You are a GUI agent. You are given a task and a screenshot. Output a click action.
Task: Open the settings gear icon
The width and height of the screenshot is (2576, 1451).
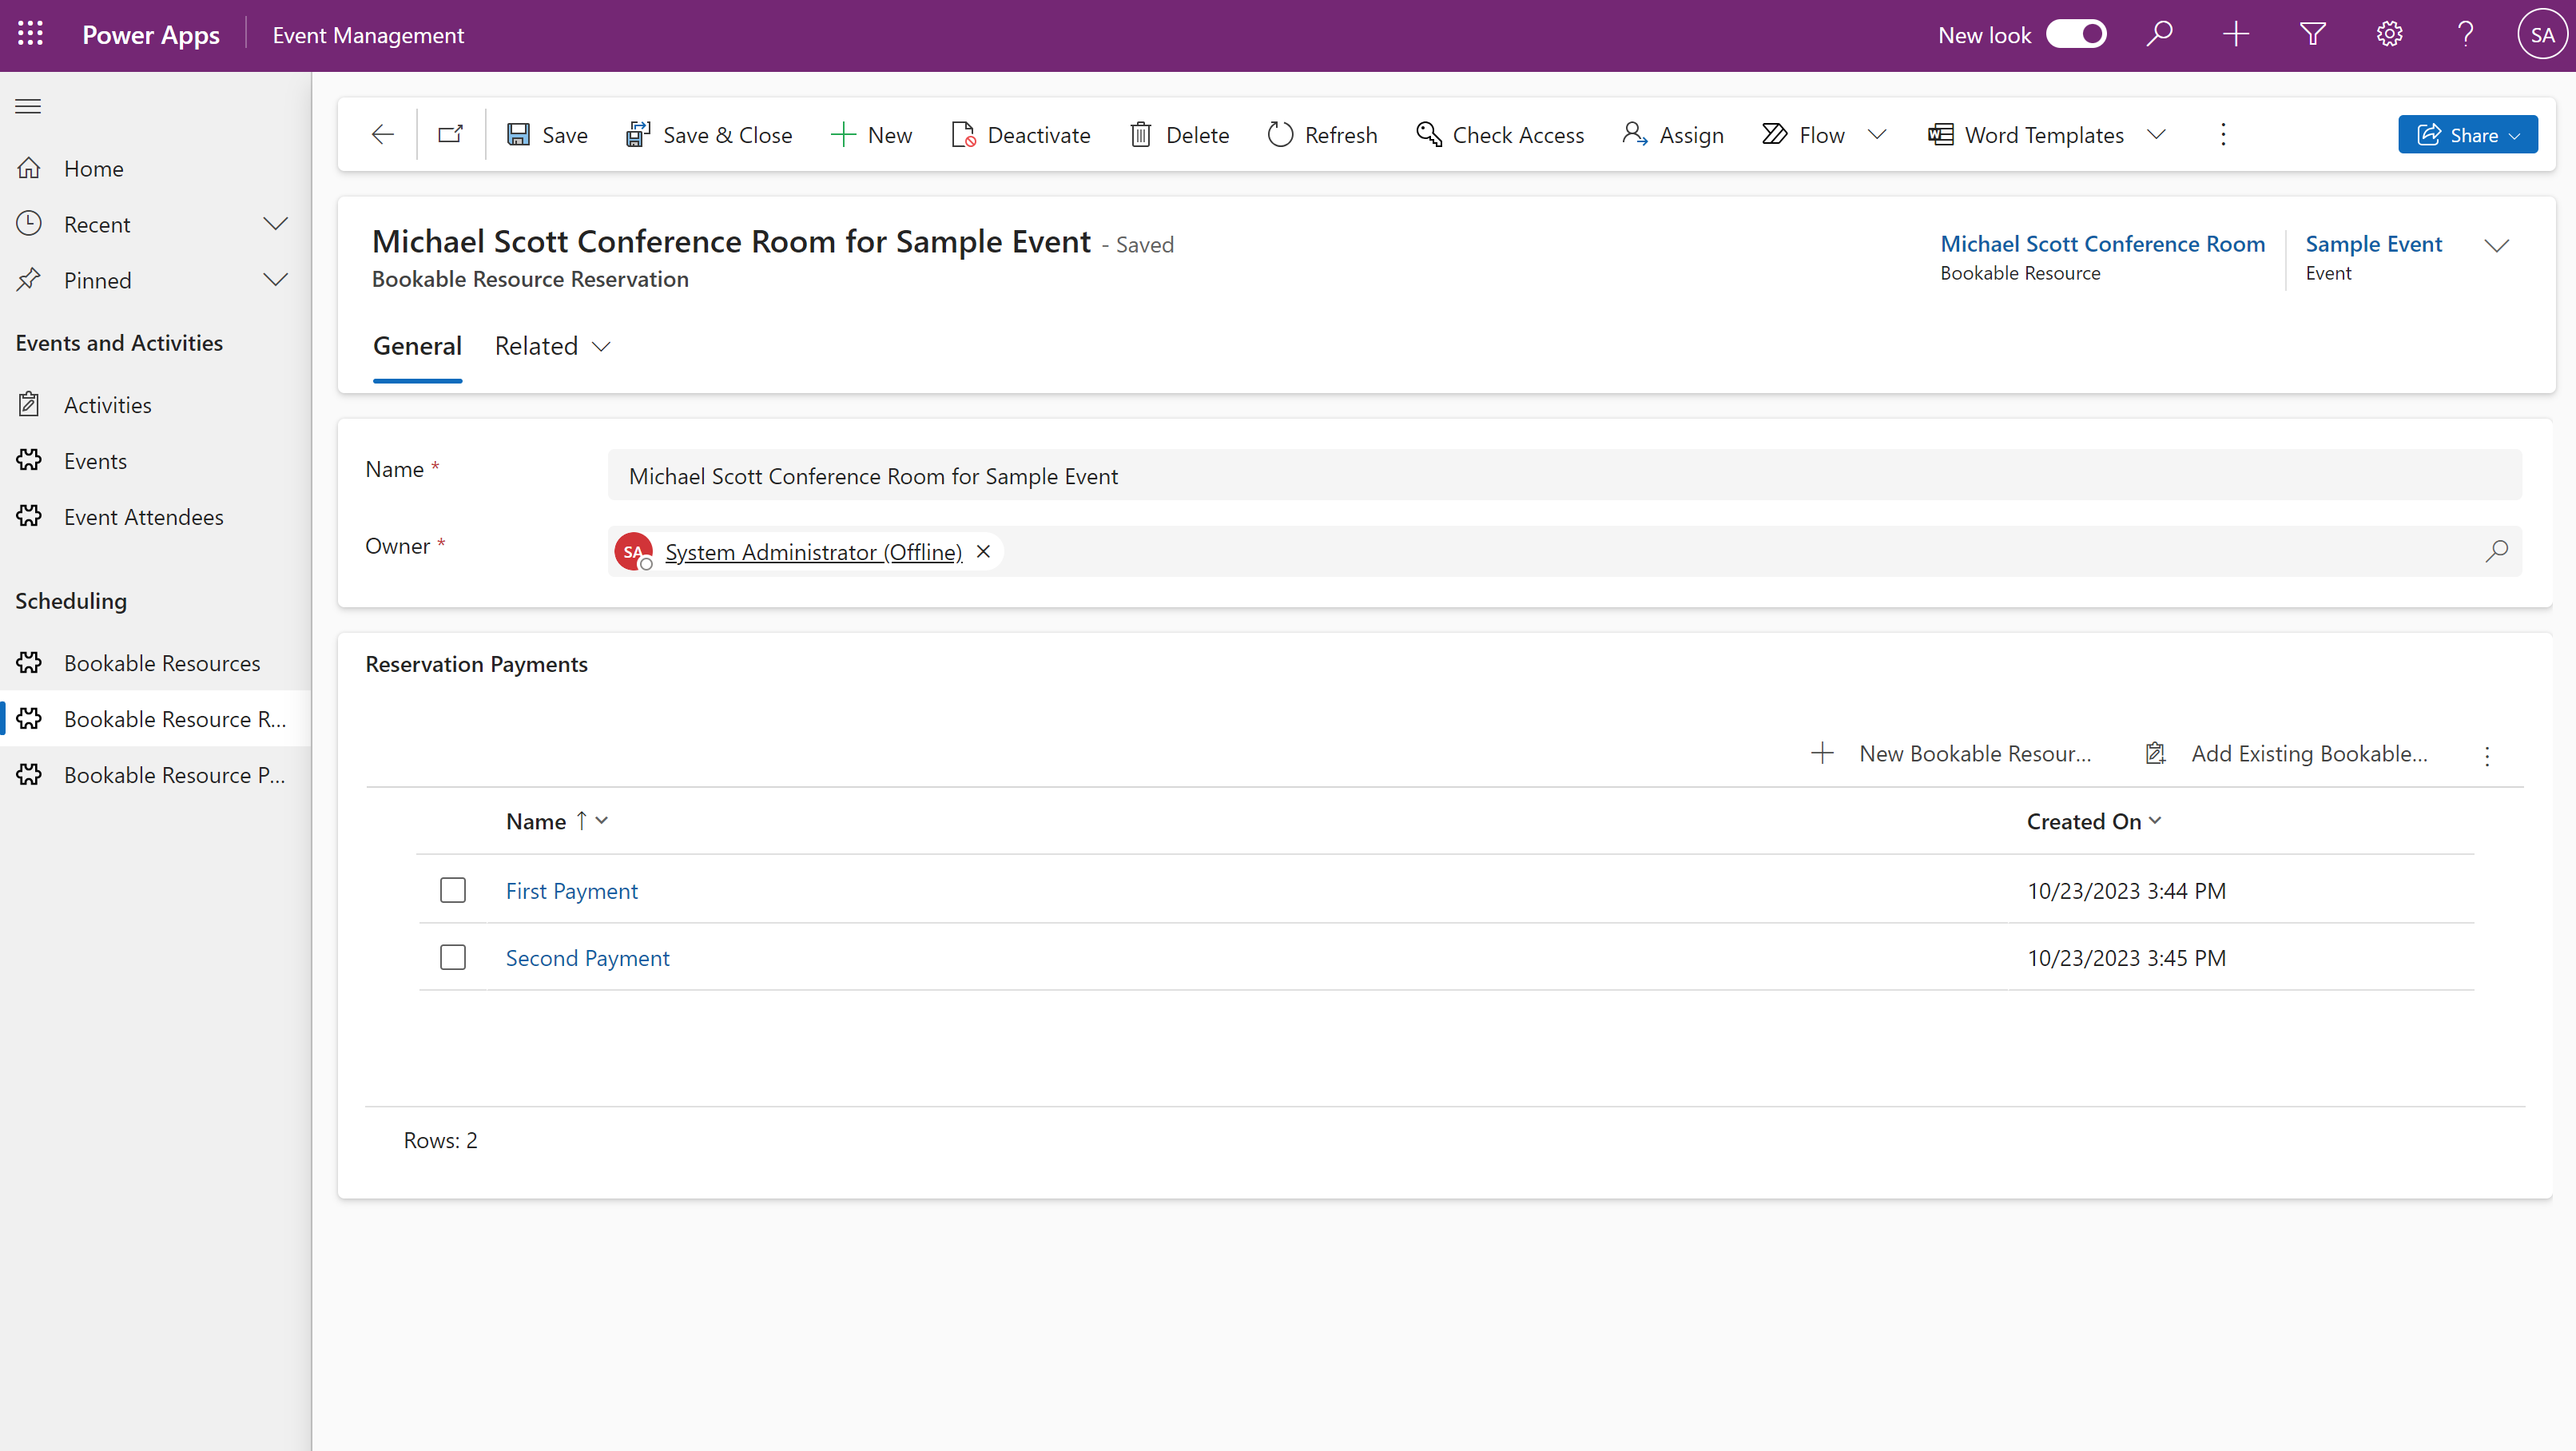(x=2389, y=34)
